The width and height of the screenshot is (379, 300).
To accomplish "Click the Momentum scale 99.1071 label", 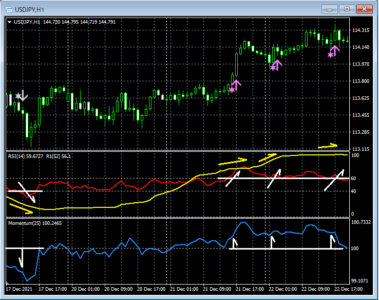I will (x=359, y=281).
